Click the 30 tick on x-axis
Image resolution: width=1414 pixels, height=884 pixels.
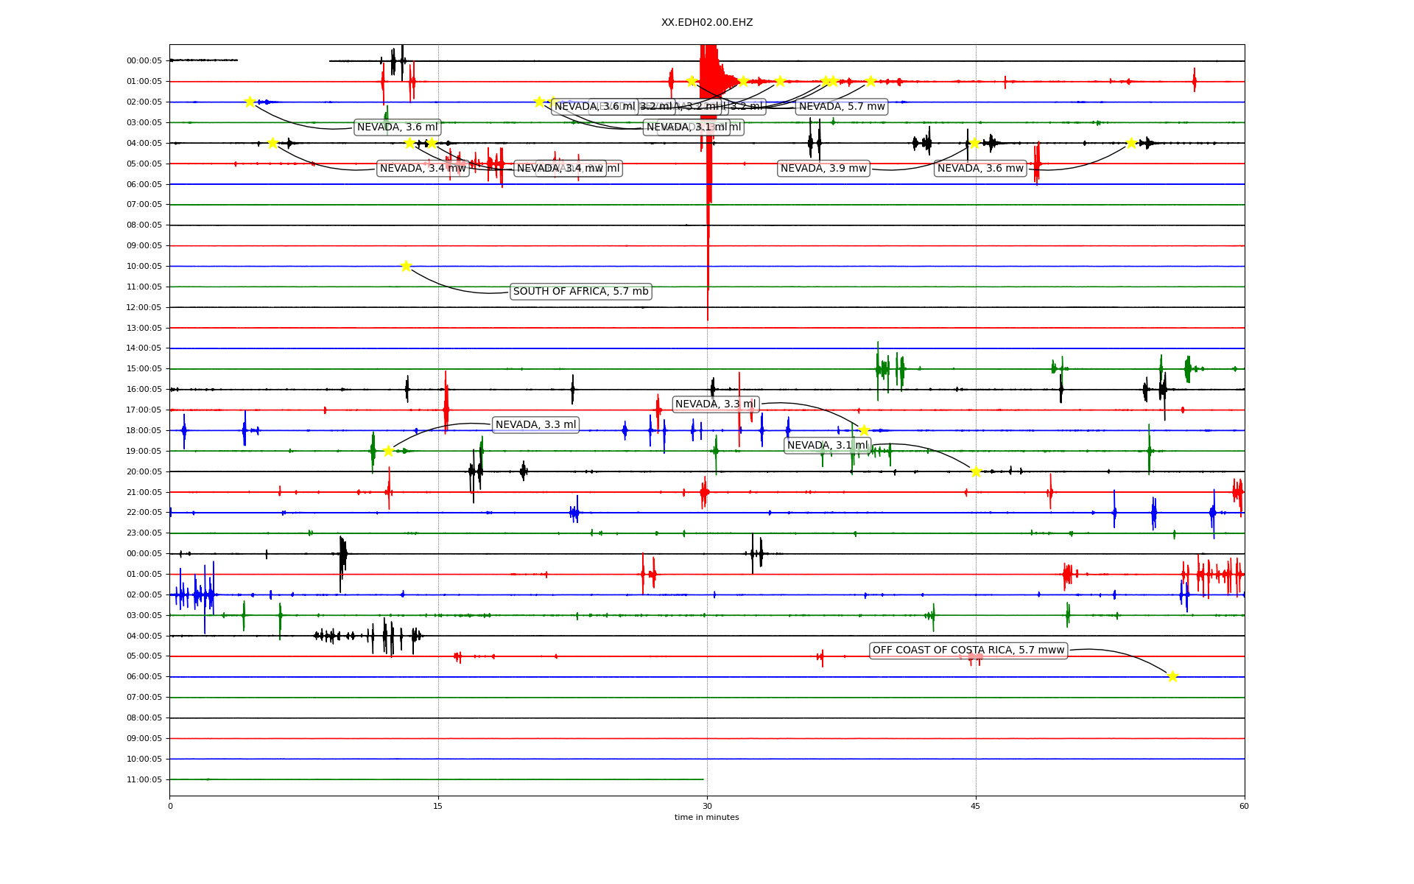[707, 806]
